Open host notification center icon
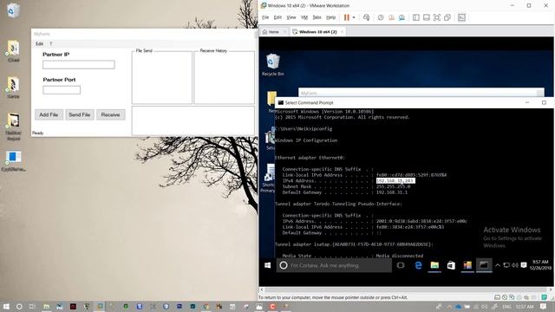The image size is (555, 312). [544, 307]
